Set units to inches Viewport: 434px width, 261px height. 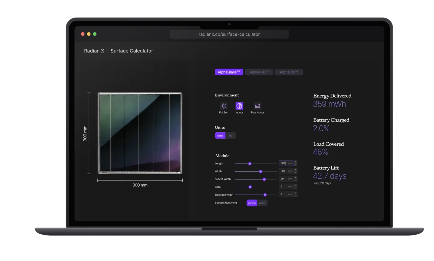pyautogui.click(x=231, y=136)
